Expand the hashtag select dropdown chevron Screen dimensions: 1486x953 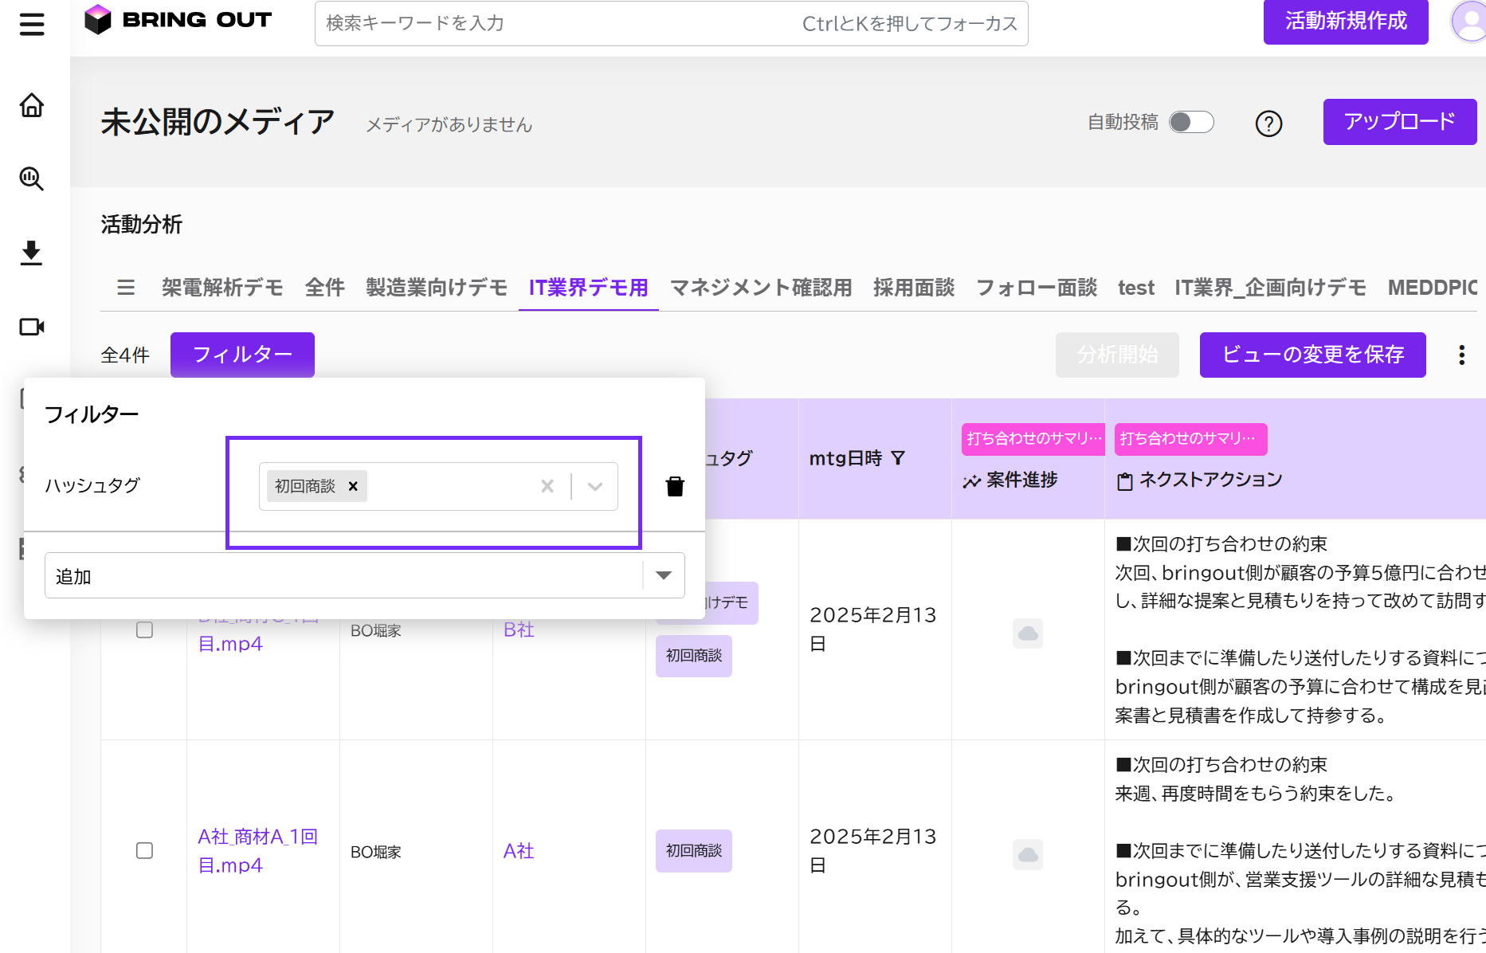pyautogui.click(x=594, y=486)
